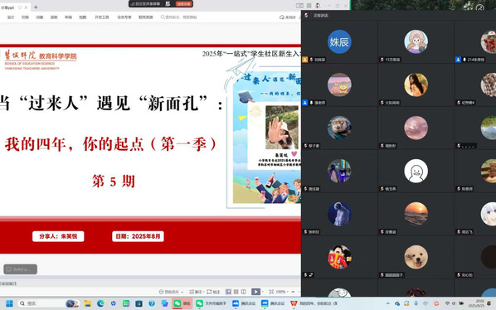This screenshot has width=496, height=310.
Task: Switch to slide sorter grid view icon
Action: pyautogui.click(x=236, y=292)
